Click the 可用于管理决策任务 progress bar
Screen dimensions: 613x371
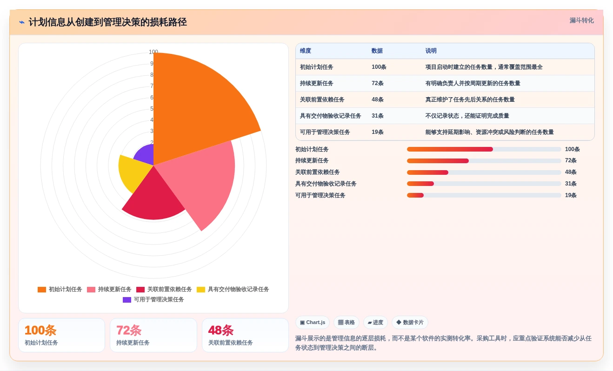click(484, 195)
